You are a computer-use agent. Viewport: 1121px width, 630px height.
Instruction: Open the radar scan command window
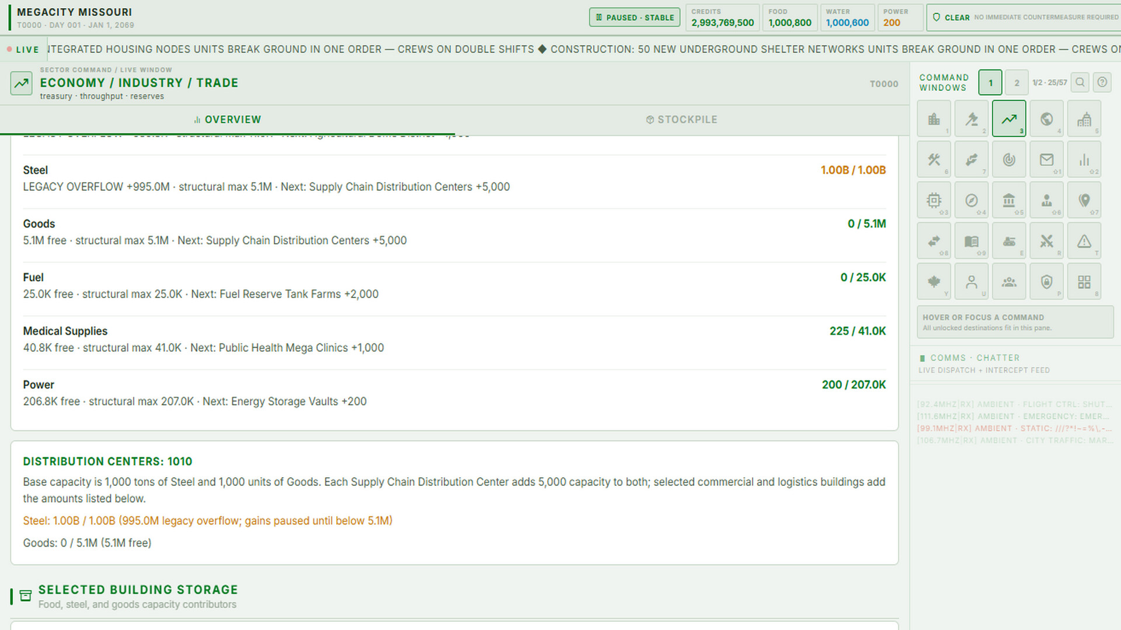point(1008,159)
